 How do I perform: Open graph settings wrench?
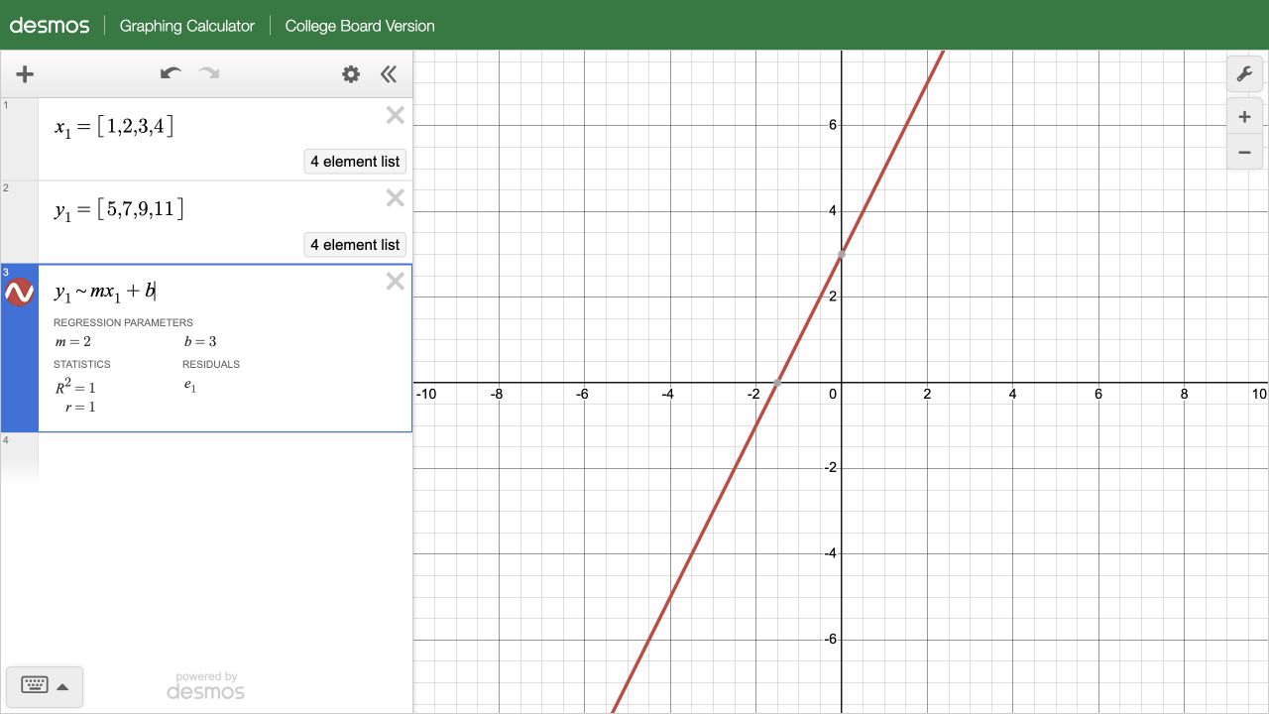(1245, 74)
